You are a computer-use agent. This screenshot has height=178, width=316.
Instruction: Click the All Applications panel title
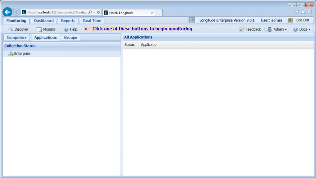[x=138, y=37]
